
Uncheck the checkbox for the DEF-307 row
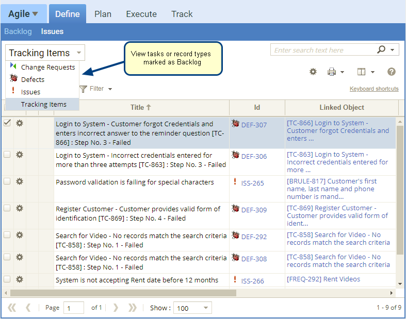tap(7, 123)
